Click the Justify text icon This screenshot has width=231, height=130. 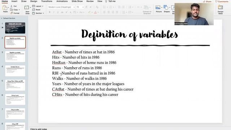coord(117,12)
